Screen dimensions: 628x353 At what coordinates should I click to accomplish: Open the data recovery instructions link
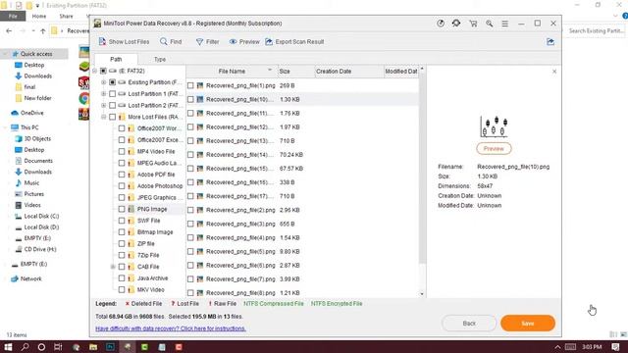[x=171, y=328]
